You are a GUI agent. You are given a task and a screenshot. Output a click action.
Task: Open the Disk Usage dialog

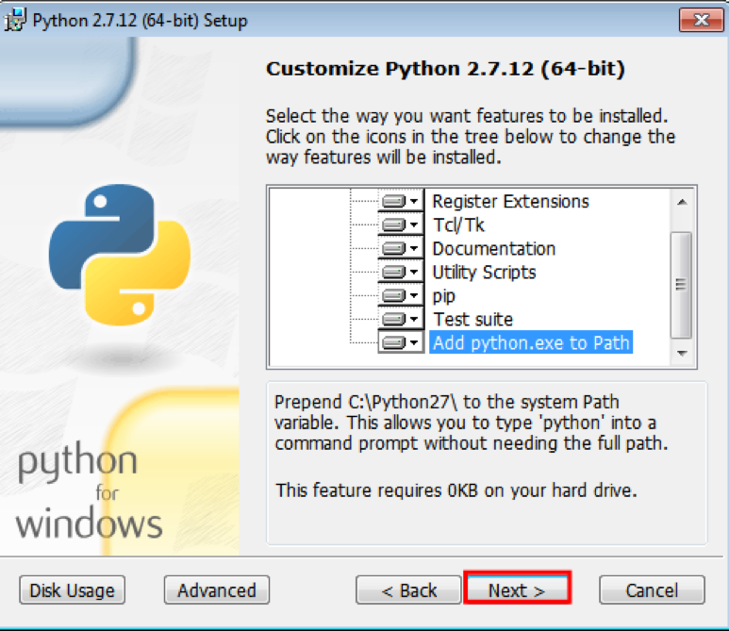(x=72, y=590)
